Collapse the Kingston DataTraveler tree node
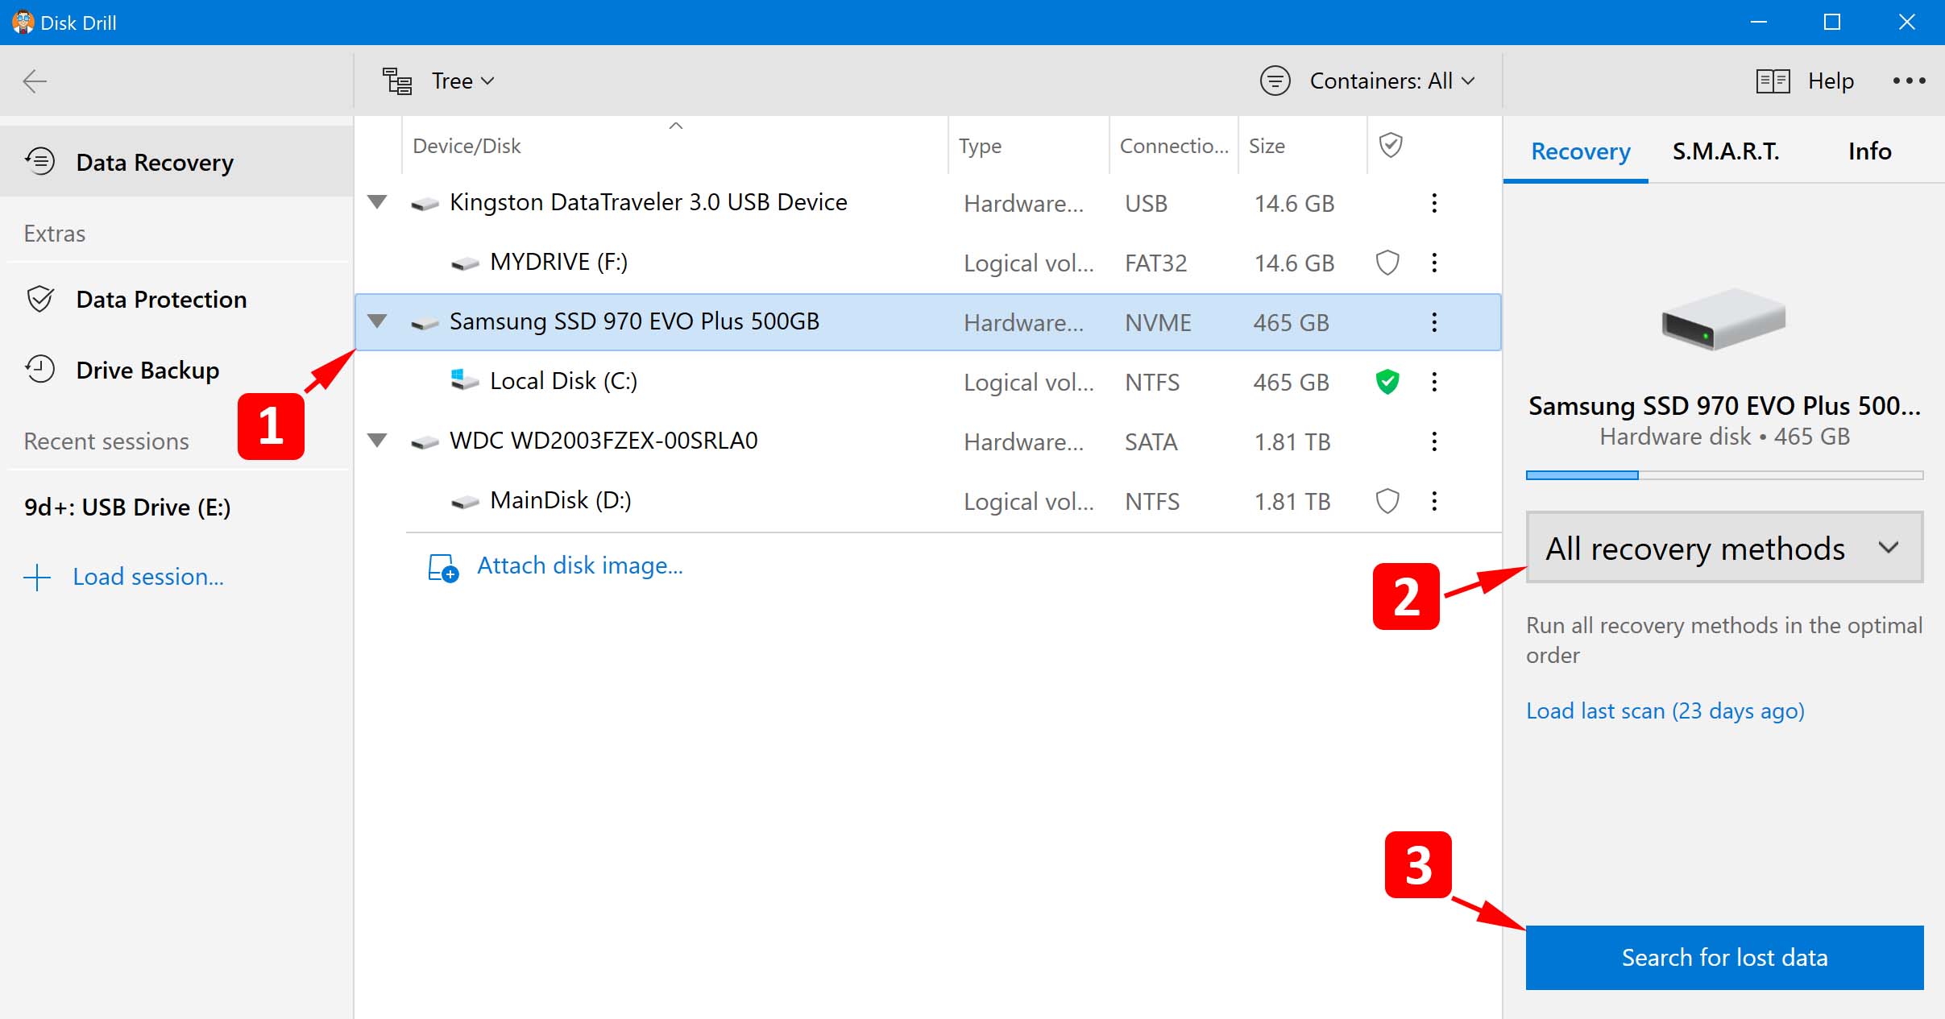The image size is (1945, 1019). 377,202
